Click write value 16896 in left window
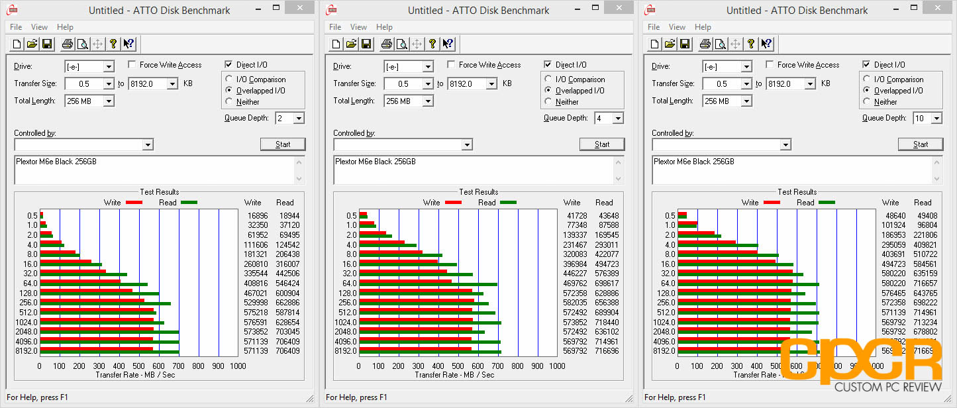This screenshot has width=957, height=408. pos(258,216)
